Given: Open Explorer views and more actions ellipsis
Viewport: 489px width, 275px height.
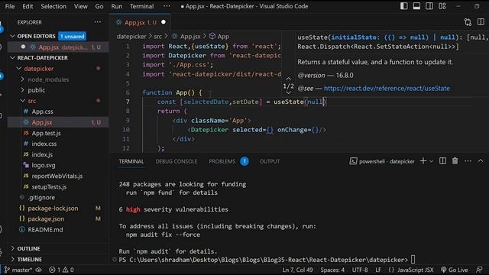Looking at the screenshot, I should pos(97,22).
